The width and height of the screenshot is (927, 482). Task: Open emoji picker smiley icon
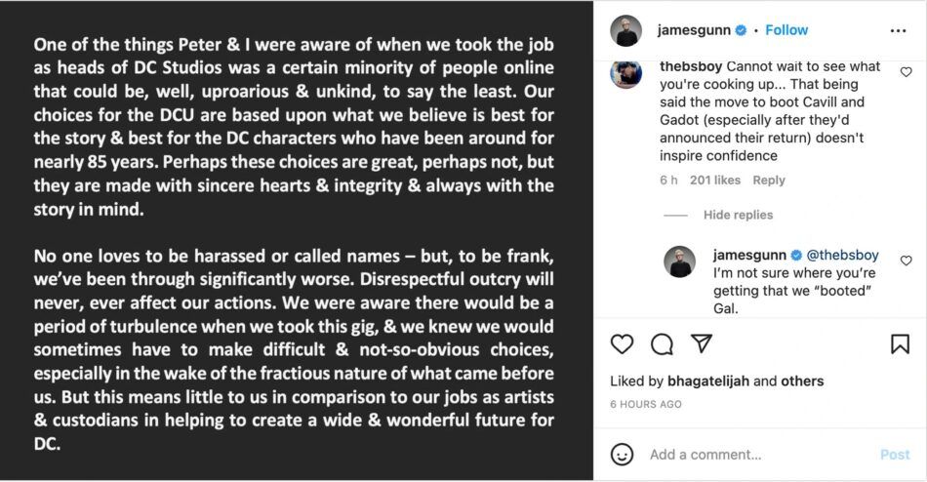click(x=622, y=455)
